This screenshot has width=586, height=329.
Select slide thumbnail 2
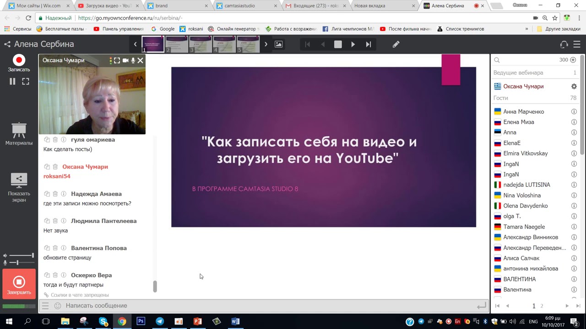(177, 44)
